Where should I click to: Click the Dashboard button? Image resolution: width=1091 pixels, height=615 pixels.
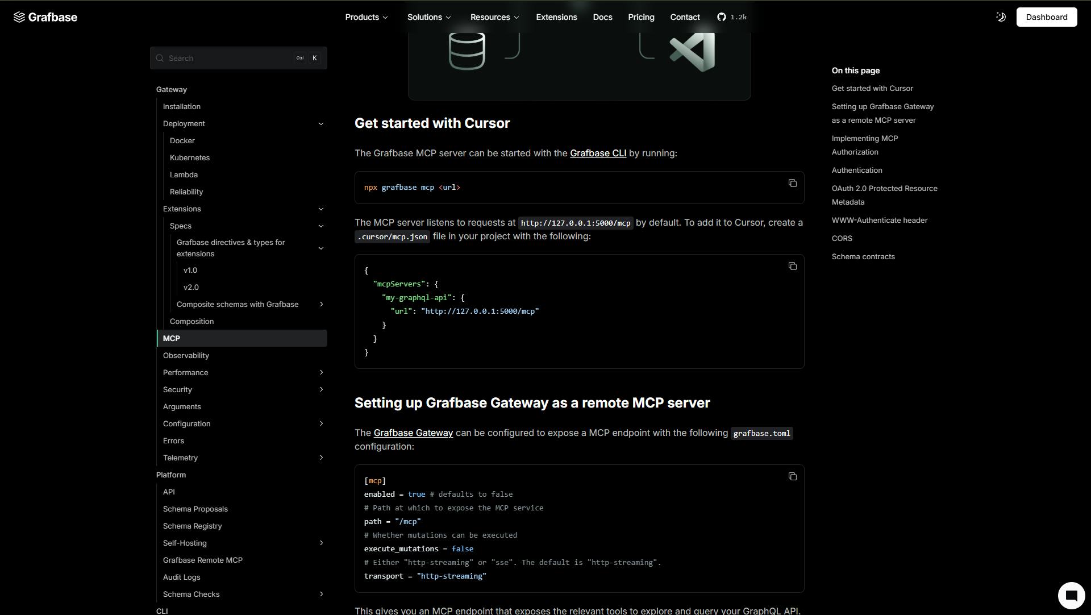click(1046, 17)
